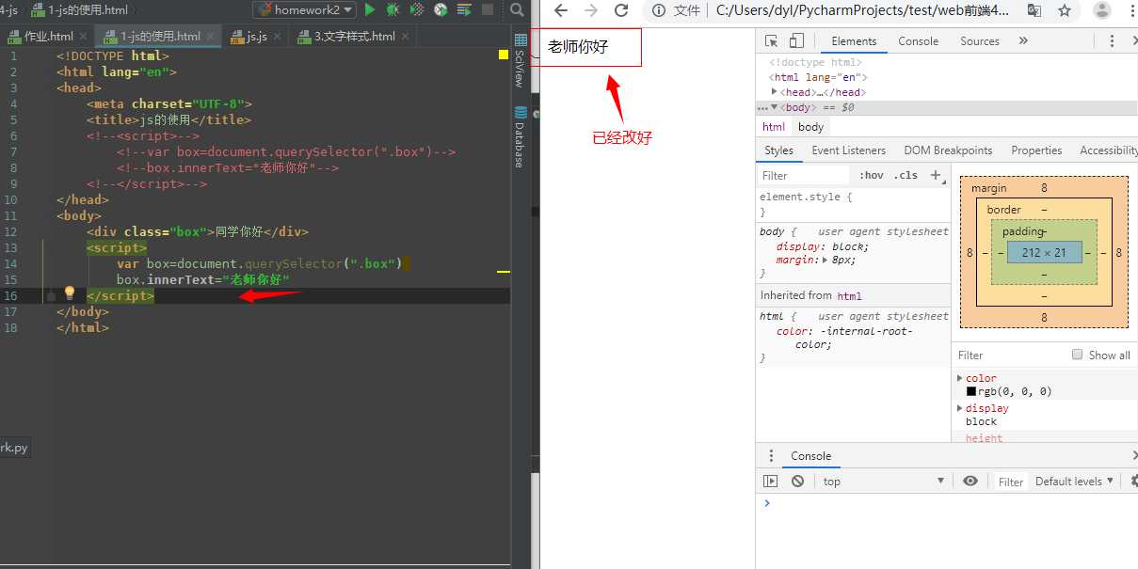
Task: Bookmark this page with the star icon
Action: point(1065,10)
